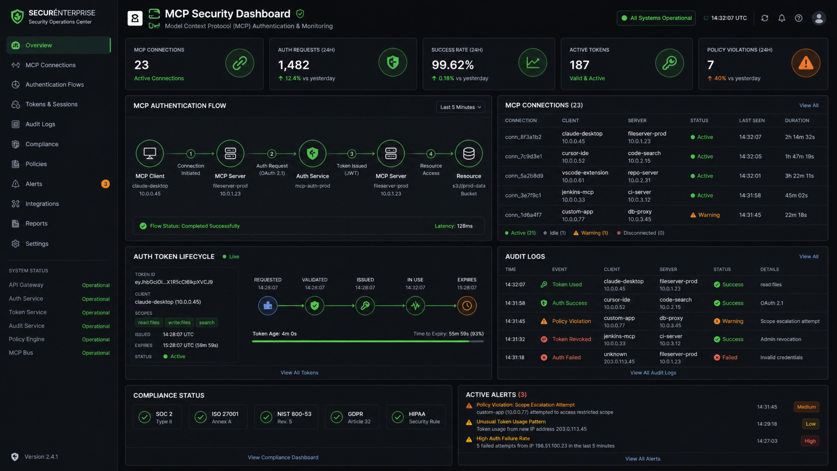This screenshot has width=837, height=471.
Task: Open the Last 5 Minutes dropdown
Action: [x=461, y=107]
